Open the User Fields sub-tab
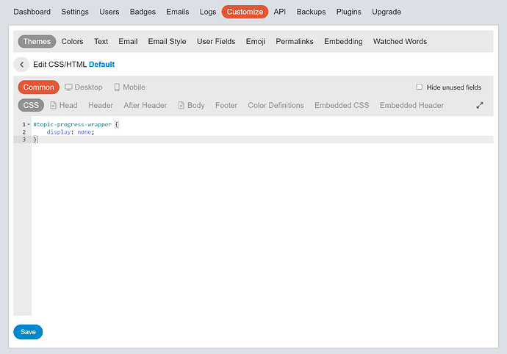Image resolution: width=507 pixels, height=354 pixels. [x=216, y=42]
